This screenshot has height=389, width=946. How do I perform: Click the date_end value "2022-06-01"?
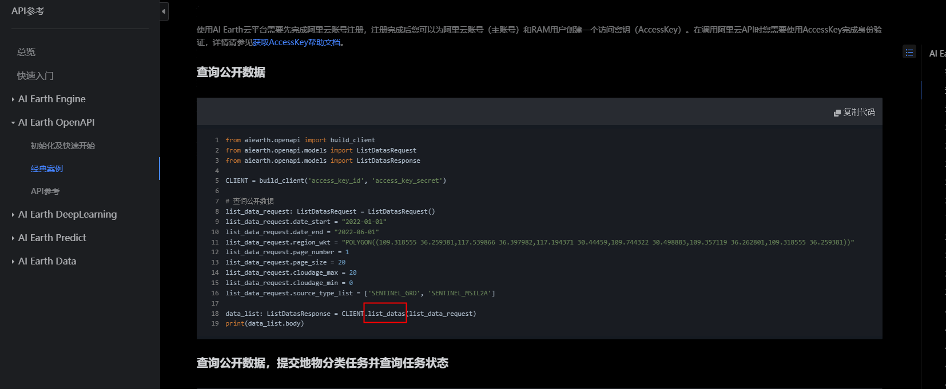pos(356,232)
